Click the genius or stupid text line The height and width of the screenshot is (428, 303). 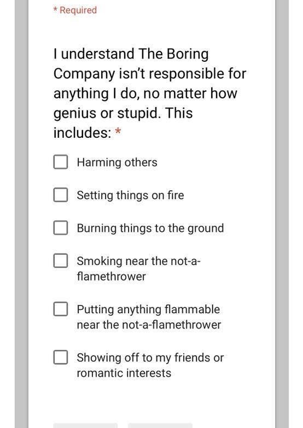coord(123,113)
